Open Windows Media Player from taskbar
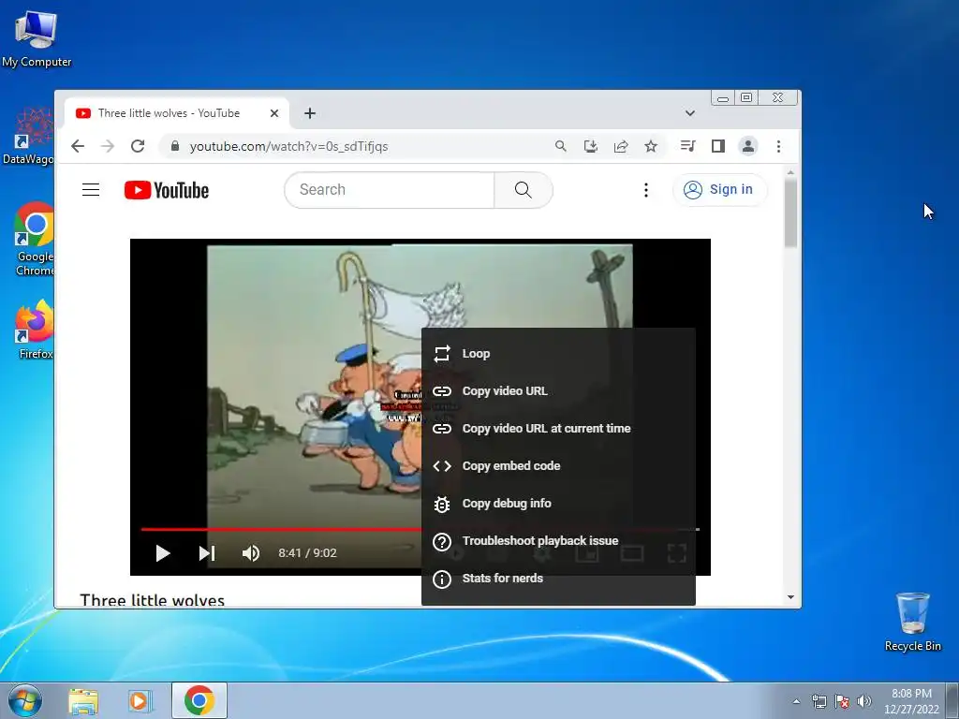 (x=140, y=701)
